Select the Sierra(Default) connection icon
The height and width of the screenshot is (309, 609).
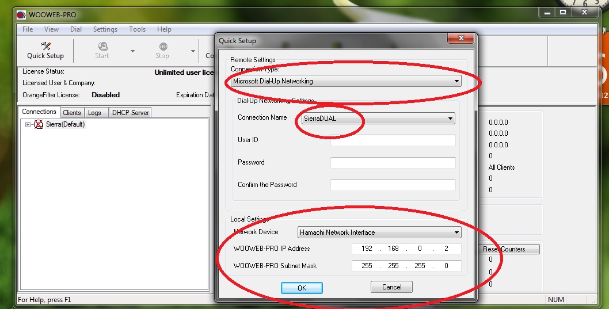(39, 124)
